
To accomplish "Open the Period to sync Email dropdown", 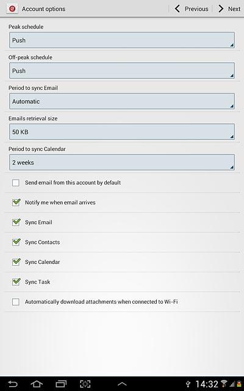I will tap(122, 101).
